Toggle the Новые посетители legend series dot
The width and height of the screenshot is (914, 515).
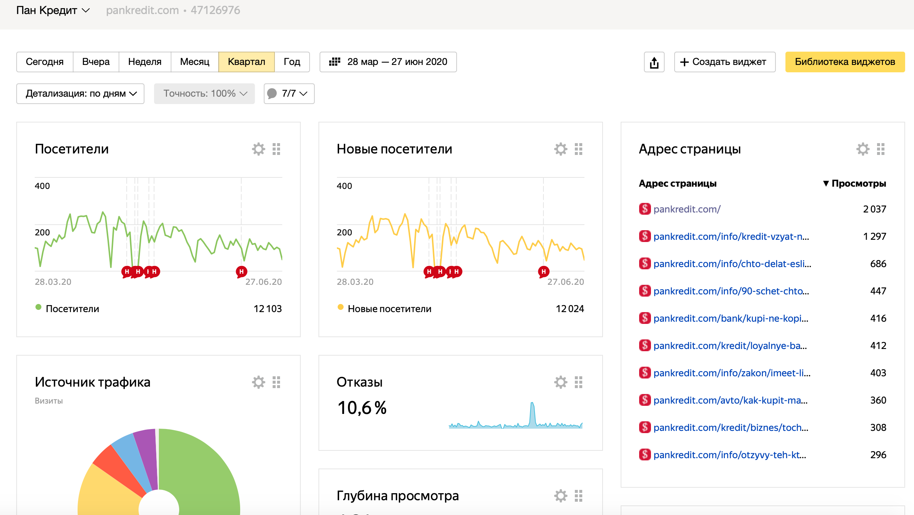click(x=341, y=307)
